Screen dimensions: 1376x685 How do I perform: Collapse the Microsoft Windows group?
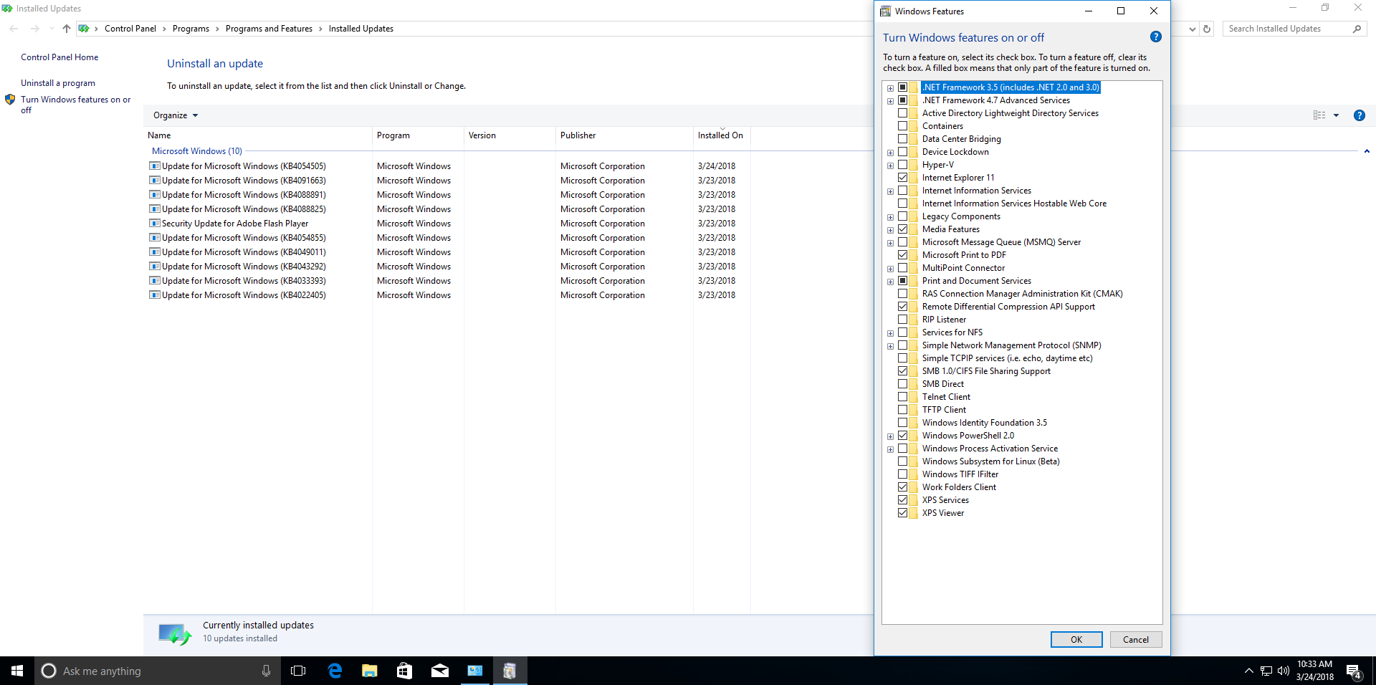point(1367,151)
